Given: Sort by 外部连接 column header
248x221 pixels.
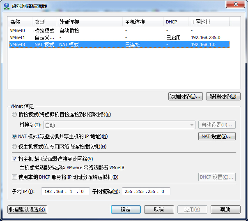Looking at the screenshot, I should click(x=90, y=22).
